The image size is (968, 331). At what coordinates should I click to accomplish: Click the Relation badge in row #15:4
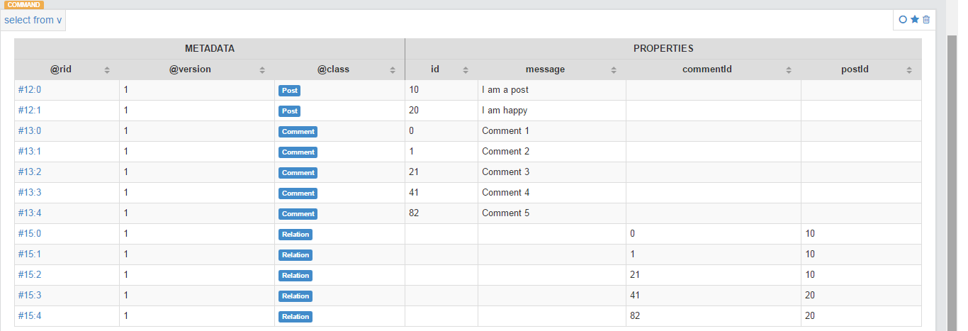296,317
